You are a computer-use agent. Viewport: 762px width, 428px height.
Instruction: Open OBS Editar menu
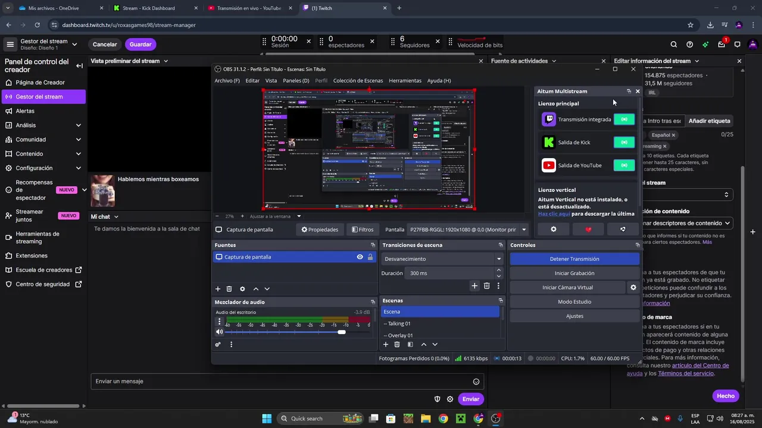pos(252,81)
